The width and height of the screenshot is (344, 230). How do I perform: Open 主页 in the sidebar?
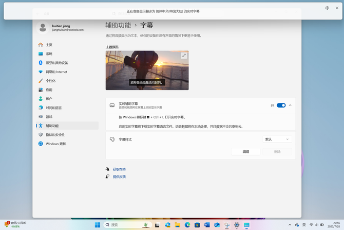pos(49,45)
